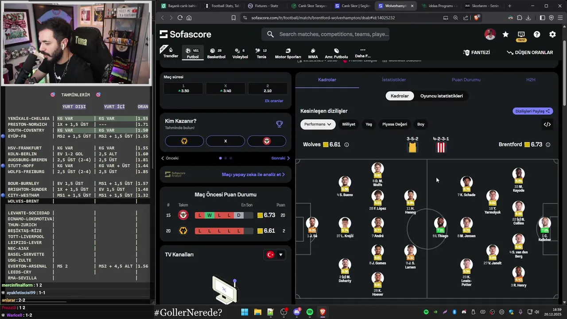This screenshot has height=319, width=567.
Task: Click C. Kelleher goalkeeper on pitch
Action: point(544,229)
